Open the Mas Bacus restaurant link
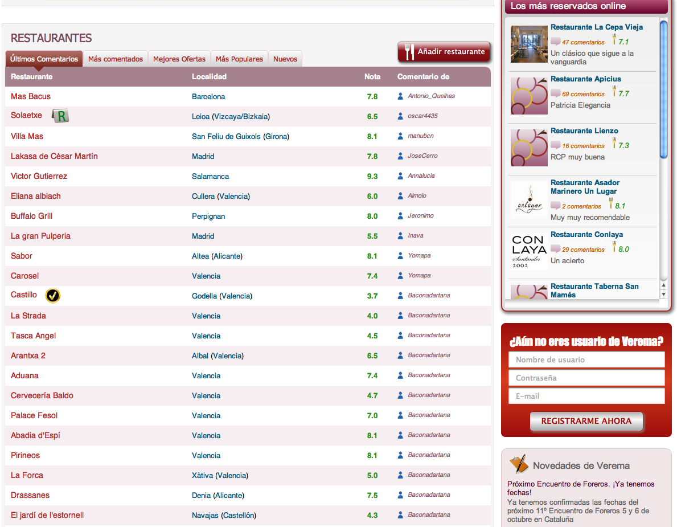 [31, 96]
